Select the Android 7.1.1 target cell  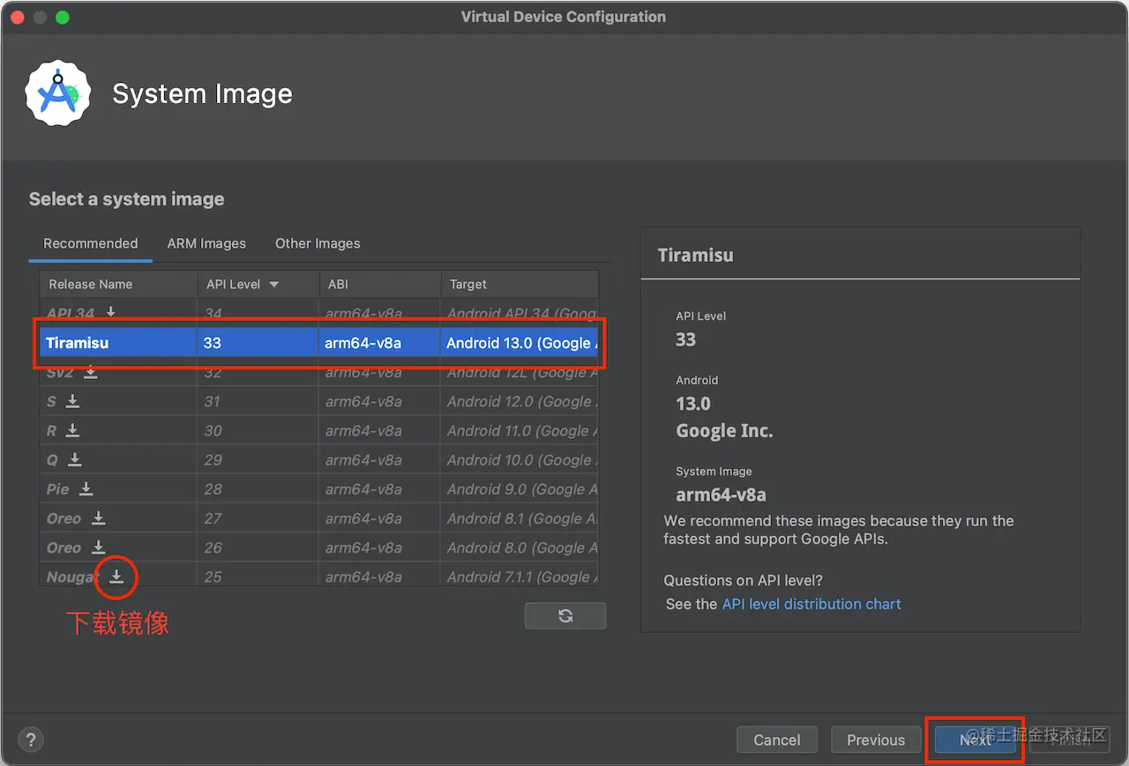520,575
